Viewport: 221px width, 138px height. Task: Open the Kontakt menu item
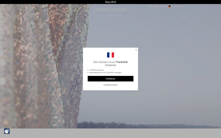pos(109,16)
